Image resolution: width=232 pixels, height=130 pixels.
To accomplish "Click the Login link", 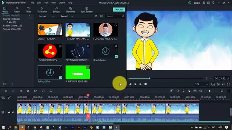I will click(x=197, y=3).
